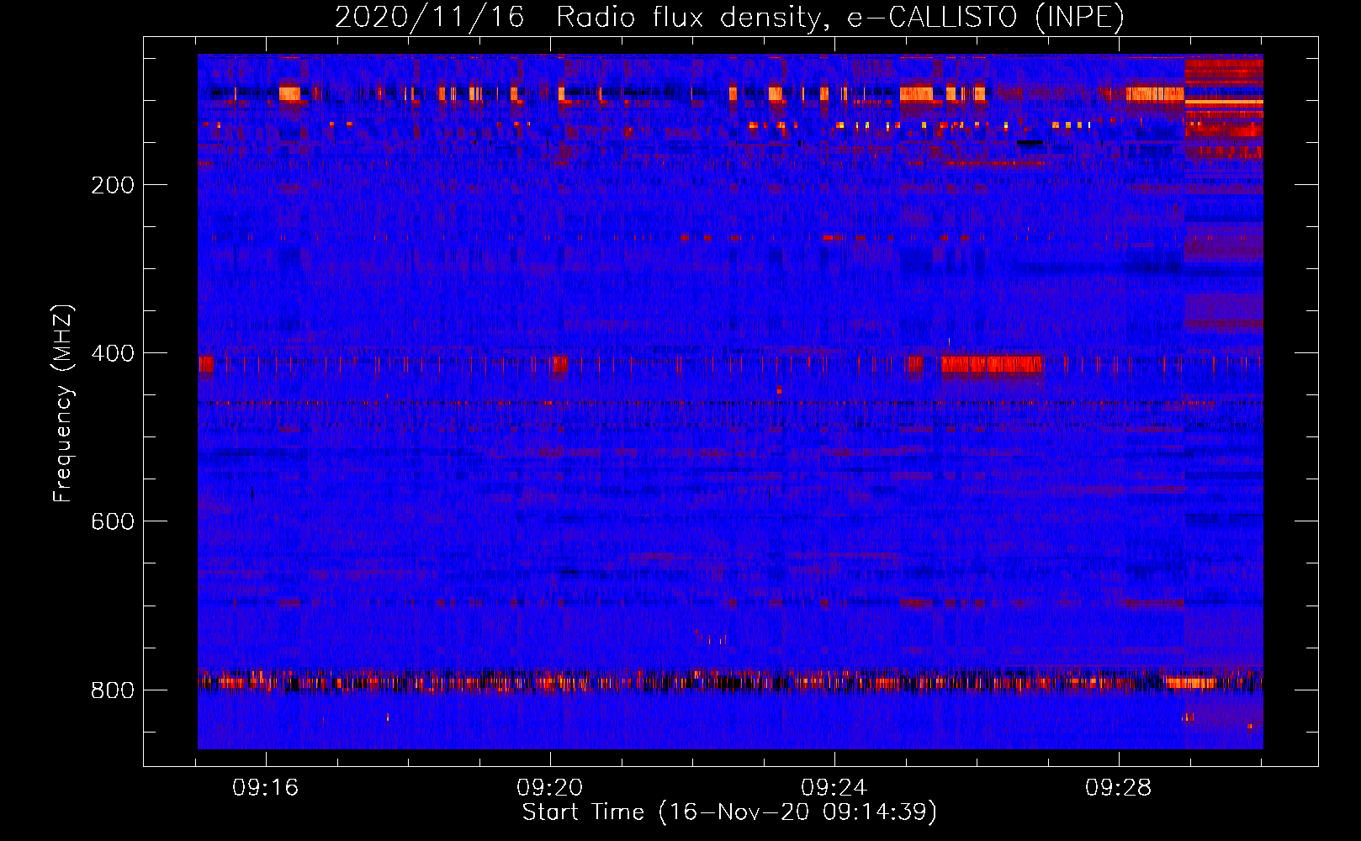Click the 09:24 time tick label
The height and width of the screenshot is (841, 1361).
pyautogui.click(x=834, y=788)
